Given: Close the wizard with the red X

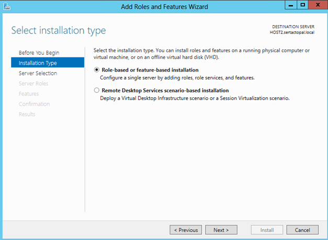Looking at the screenshot, I should pyautogui.click(x=318, y=5).
